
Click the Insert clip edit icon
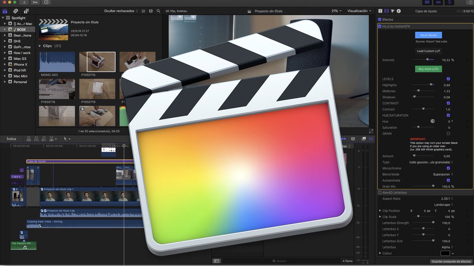click(36, 139)
